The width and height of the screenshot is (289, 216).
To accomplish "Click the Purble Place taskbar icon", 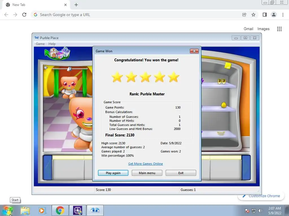I will click(x=95, y=210).
